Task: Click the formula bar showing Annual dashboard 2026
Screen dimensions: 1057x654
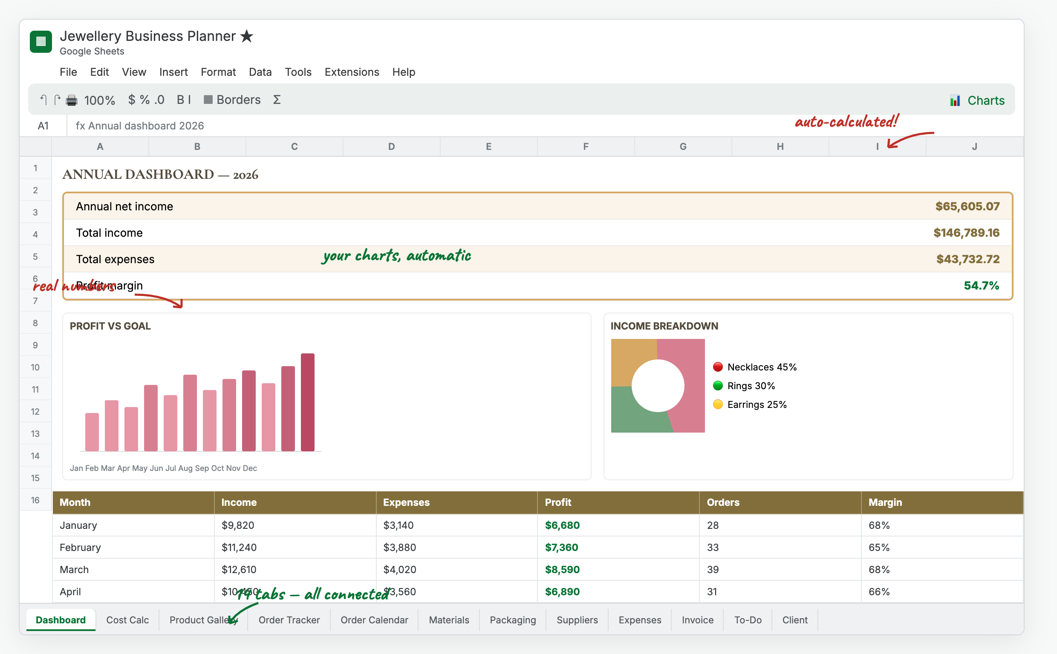Action: (x=546, y=126)
